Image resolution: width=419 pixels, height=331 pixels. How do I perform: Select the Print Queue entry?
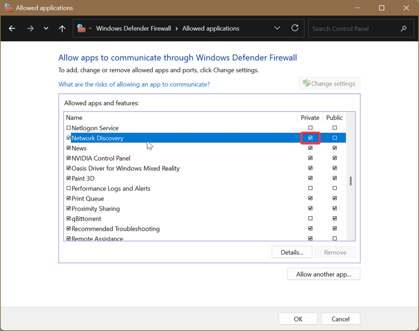(87, 198)
